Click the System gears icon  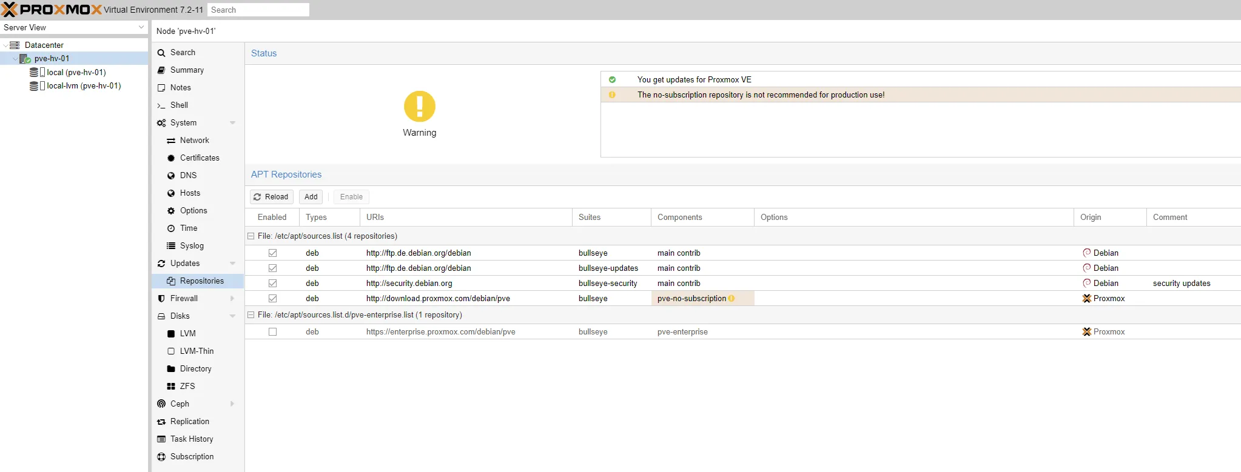161,123
